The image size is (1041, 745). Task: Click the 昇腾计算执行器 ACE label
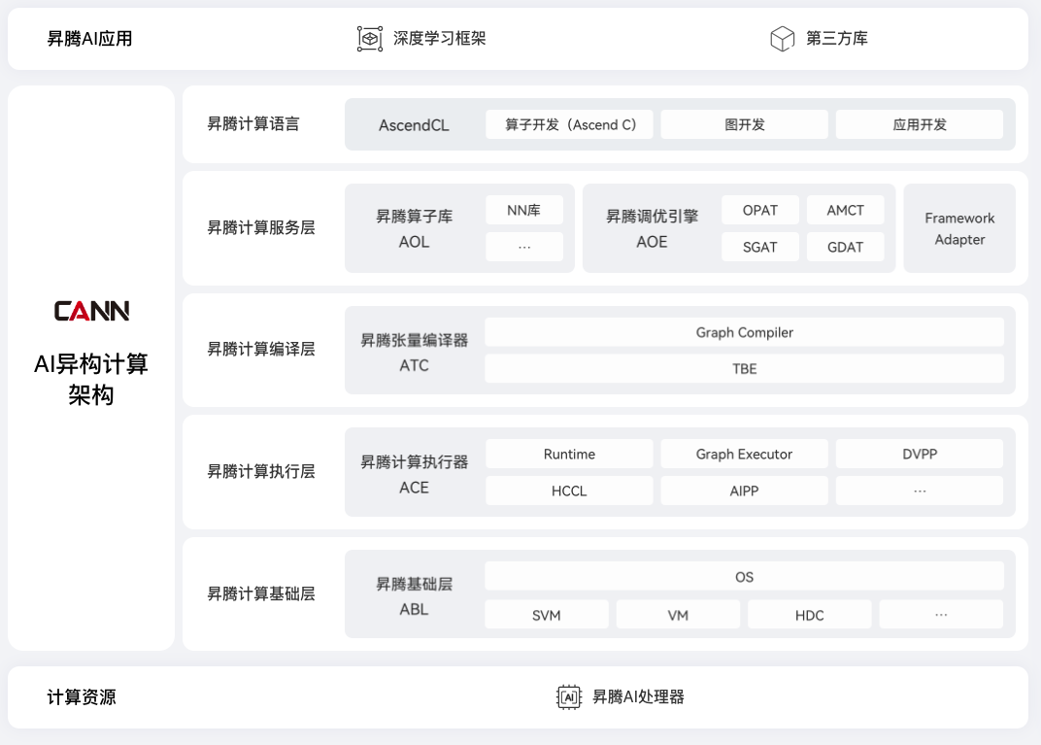(x=415, y=474)
